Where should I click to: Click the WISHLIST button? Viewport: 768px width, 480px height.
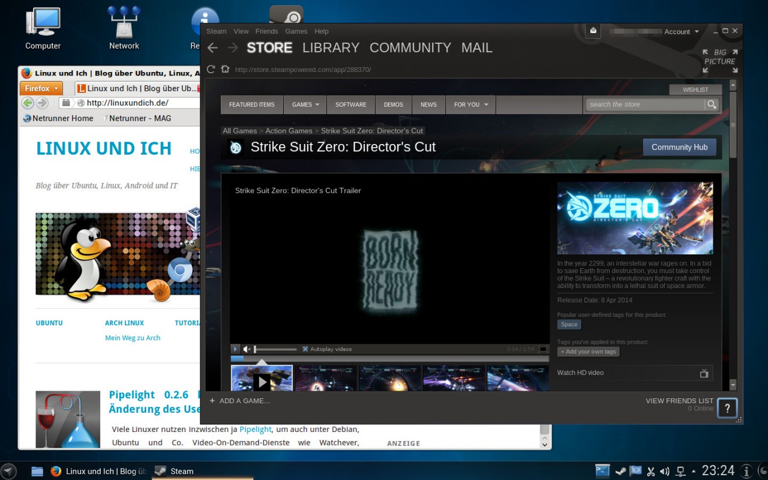coord(695,89)
